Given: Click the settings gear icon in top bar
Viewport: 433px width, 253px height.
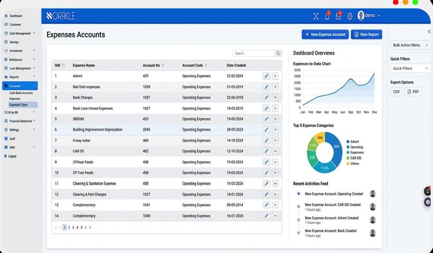Looking at the screenshot, I should click(x=350, y=16).
